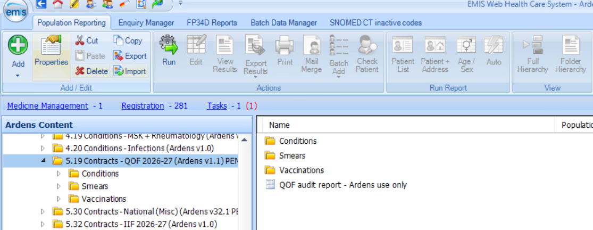Click the blue back arrow icon

point(41,4)
